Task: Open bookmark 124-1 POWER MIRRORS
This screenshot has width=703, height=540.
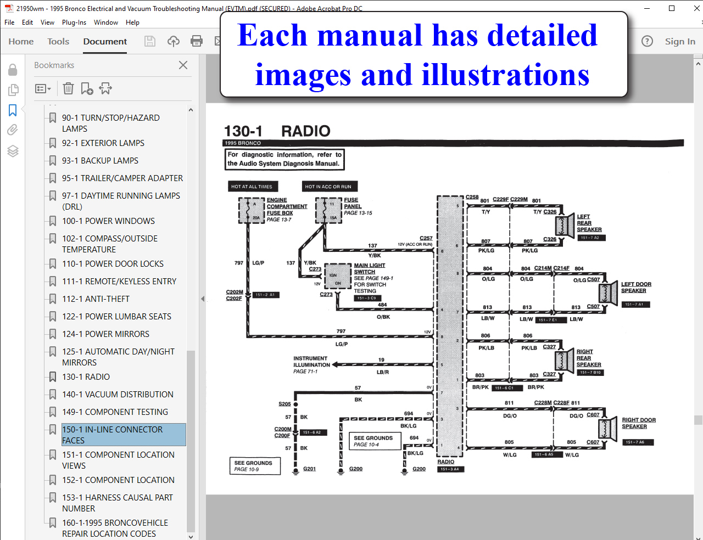Action: (105, 334)
